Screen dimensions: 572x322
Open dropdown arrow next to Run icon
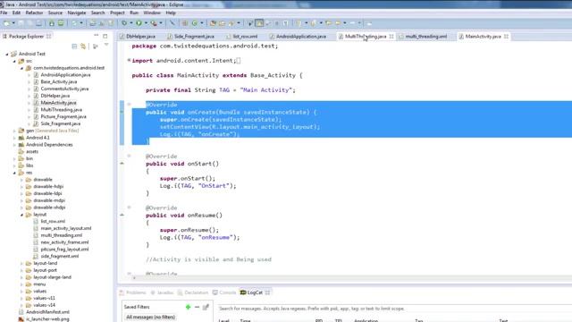pyautogui.click(x=146, y=23)
